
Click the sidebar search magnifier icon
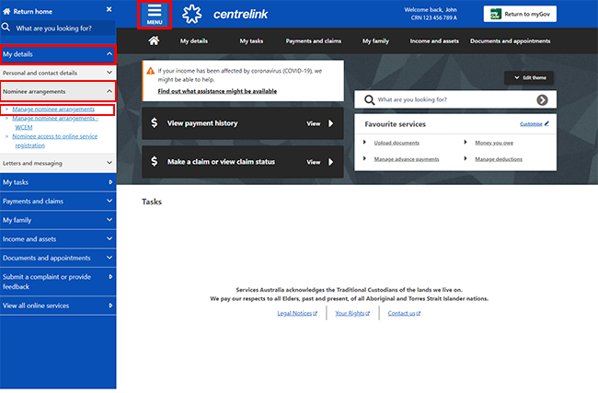pyautogui.click(x=6, y=27)
